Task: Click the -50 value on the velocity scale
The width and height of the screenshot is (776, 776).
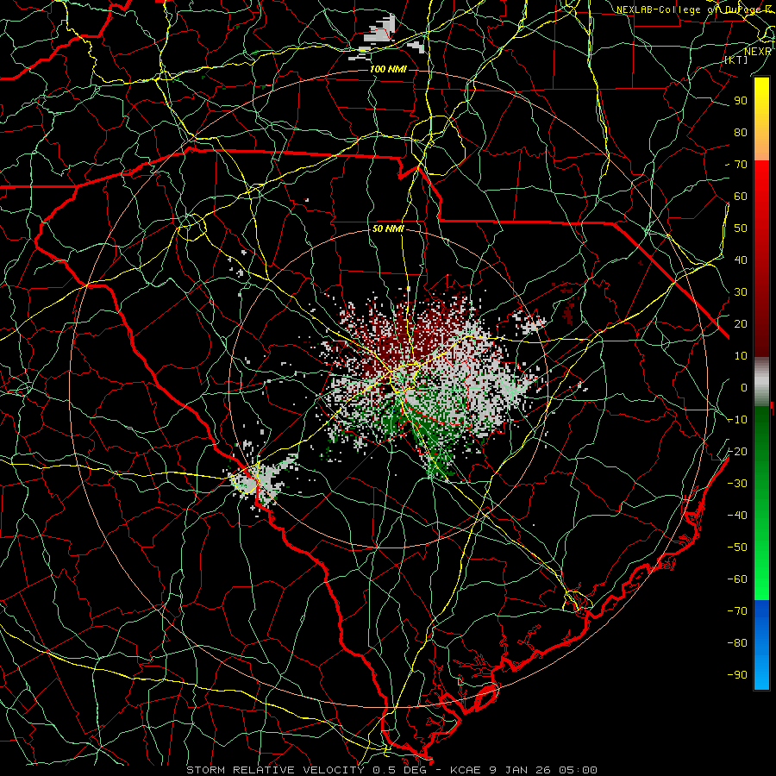Action: coord(737,548)
